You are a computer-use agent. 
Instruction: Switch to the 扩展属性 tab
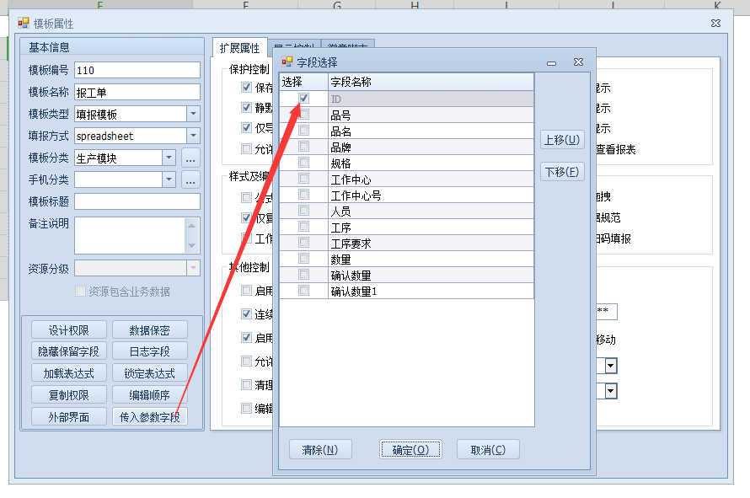[239, 49]
